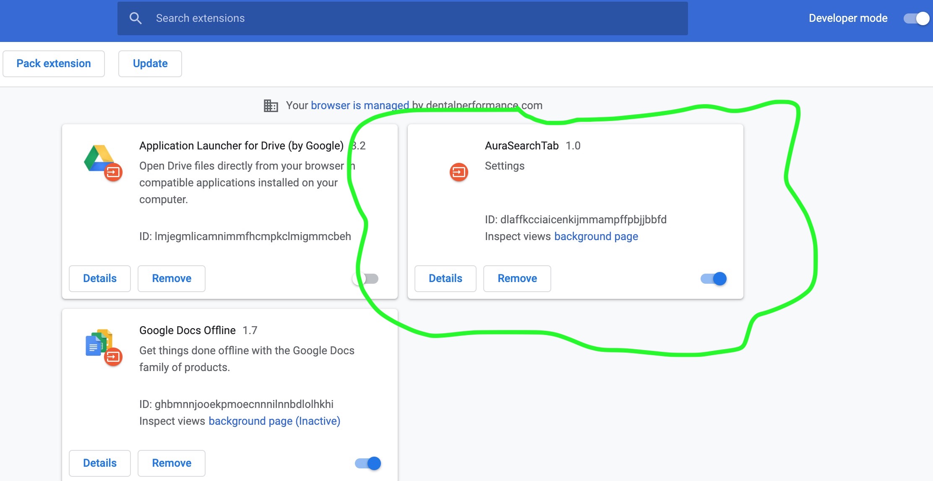Select Google Docs Offline ID ghbmnnjooekpmoecnnnilnnbdlolhkhi
Image resolution: width=933 pixels, height=481 pixels.
(236, 404)
